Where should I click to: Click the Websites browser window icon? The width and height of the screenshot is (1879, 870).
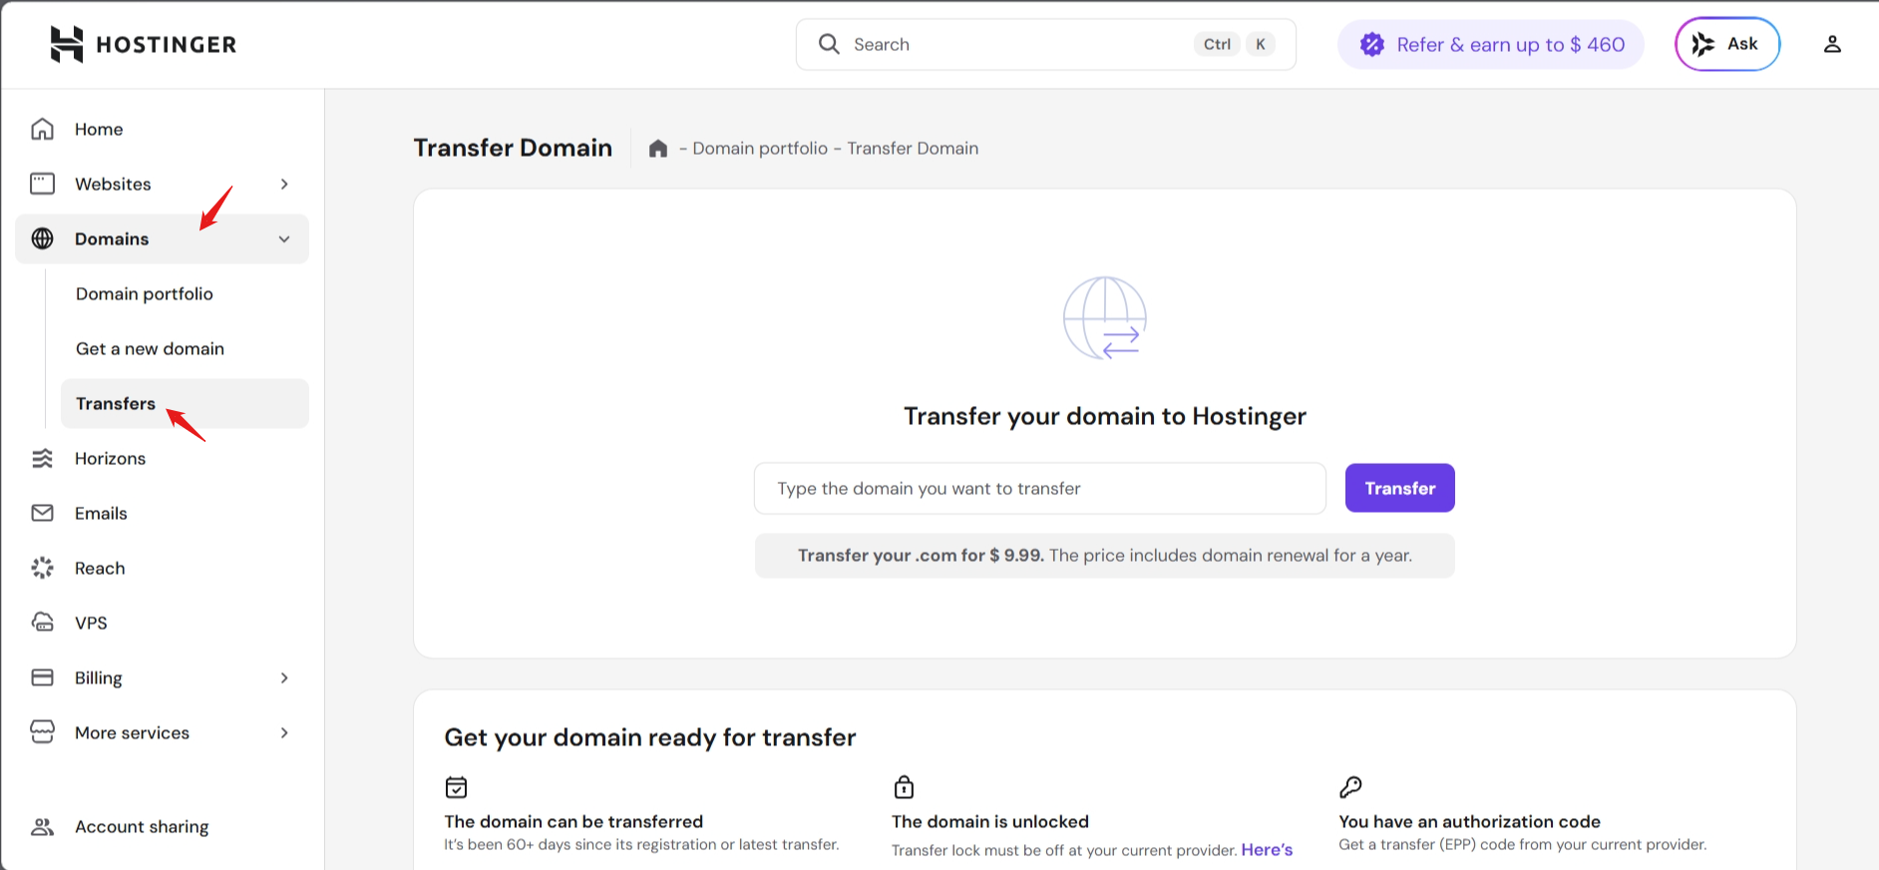pos(42,184)
